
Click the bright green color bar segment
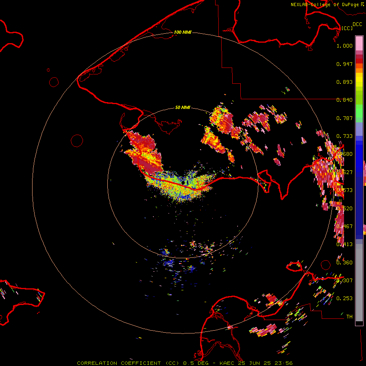pos(359,111)
